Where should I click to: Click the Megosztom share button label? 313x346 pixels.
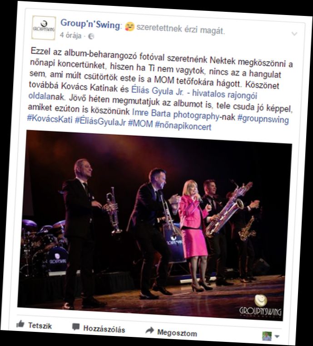pos(177,333)
